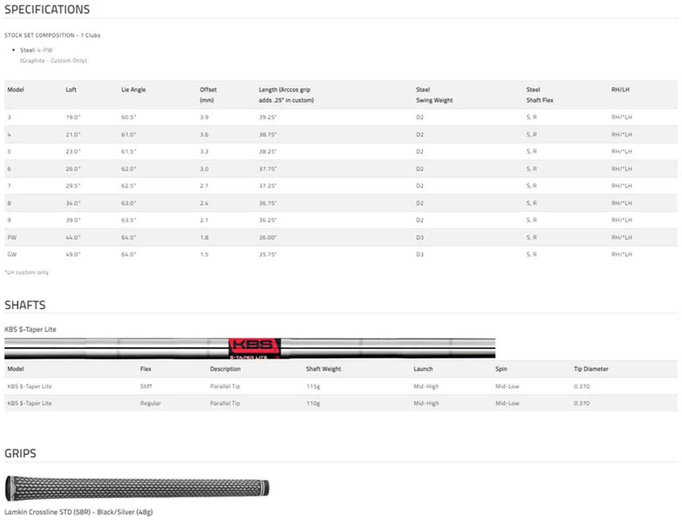Click the Steel Swing Weight column header
The image size is (682, 520).
(434, 95)
